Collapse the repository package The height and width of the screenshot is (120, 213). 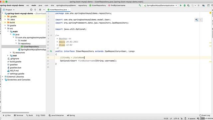(x=16, y=44)
